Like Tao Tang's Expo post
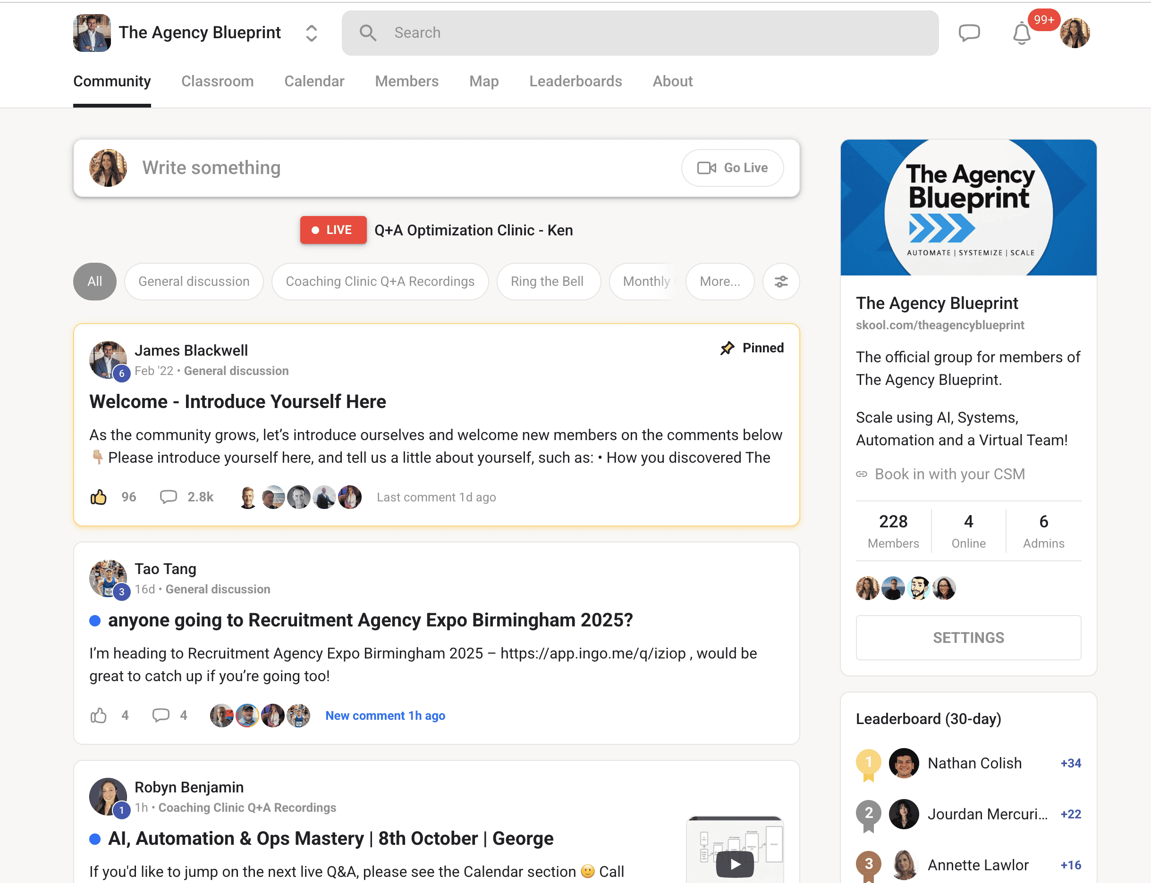 (x=98, y=715)
